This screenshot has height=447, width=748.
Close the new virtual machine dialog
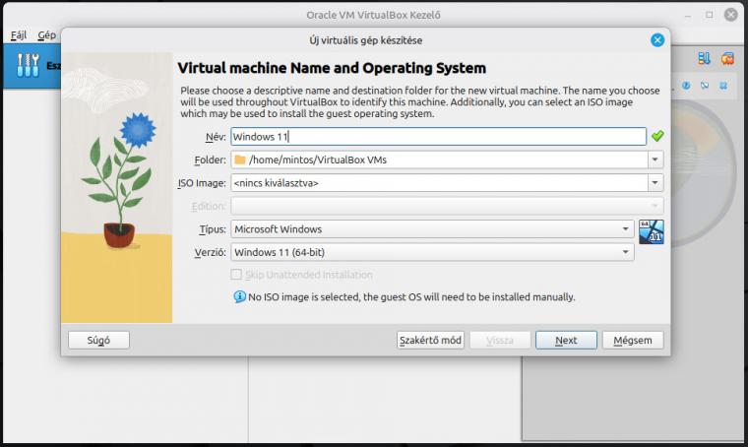tap(657, 40)
